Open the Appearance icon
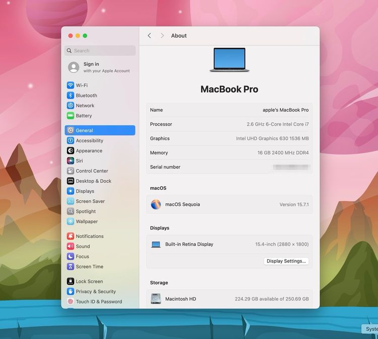378x339 pixels. coord(71,150)
